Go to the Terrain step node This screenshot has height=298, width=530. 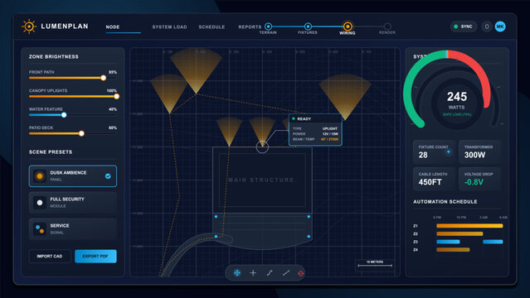click(269, 26)
